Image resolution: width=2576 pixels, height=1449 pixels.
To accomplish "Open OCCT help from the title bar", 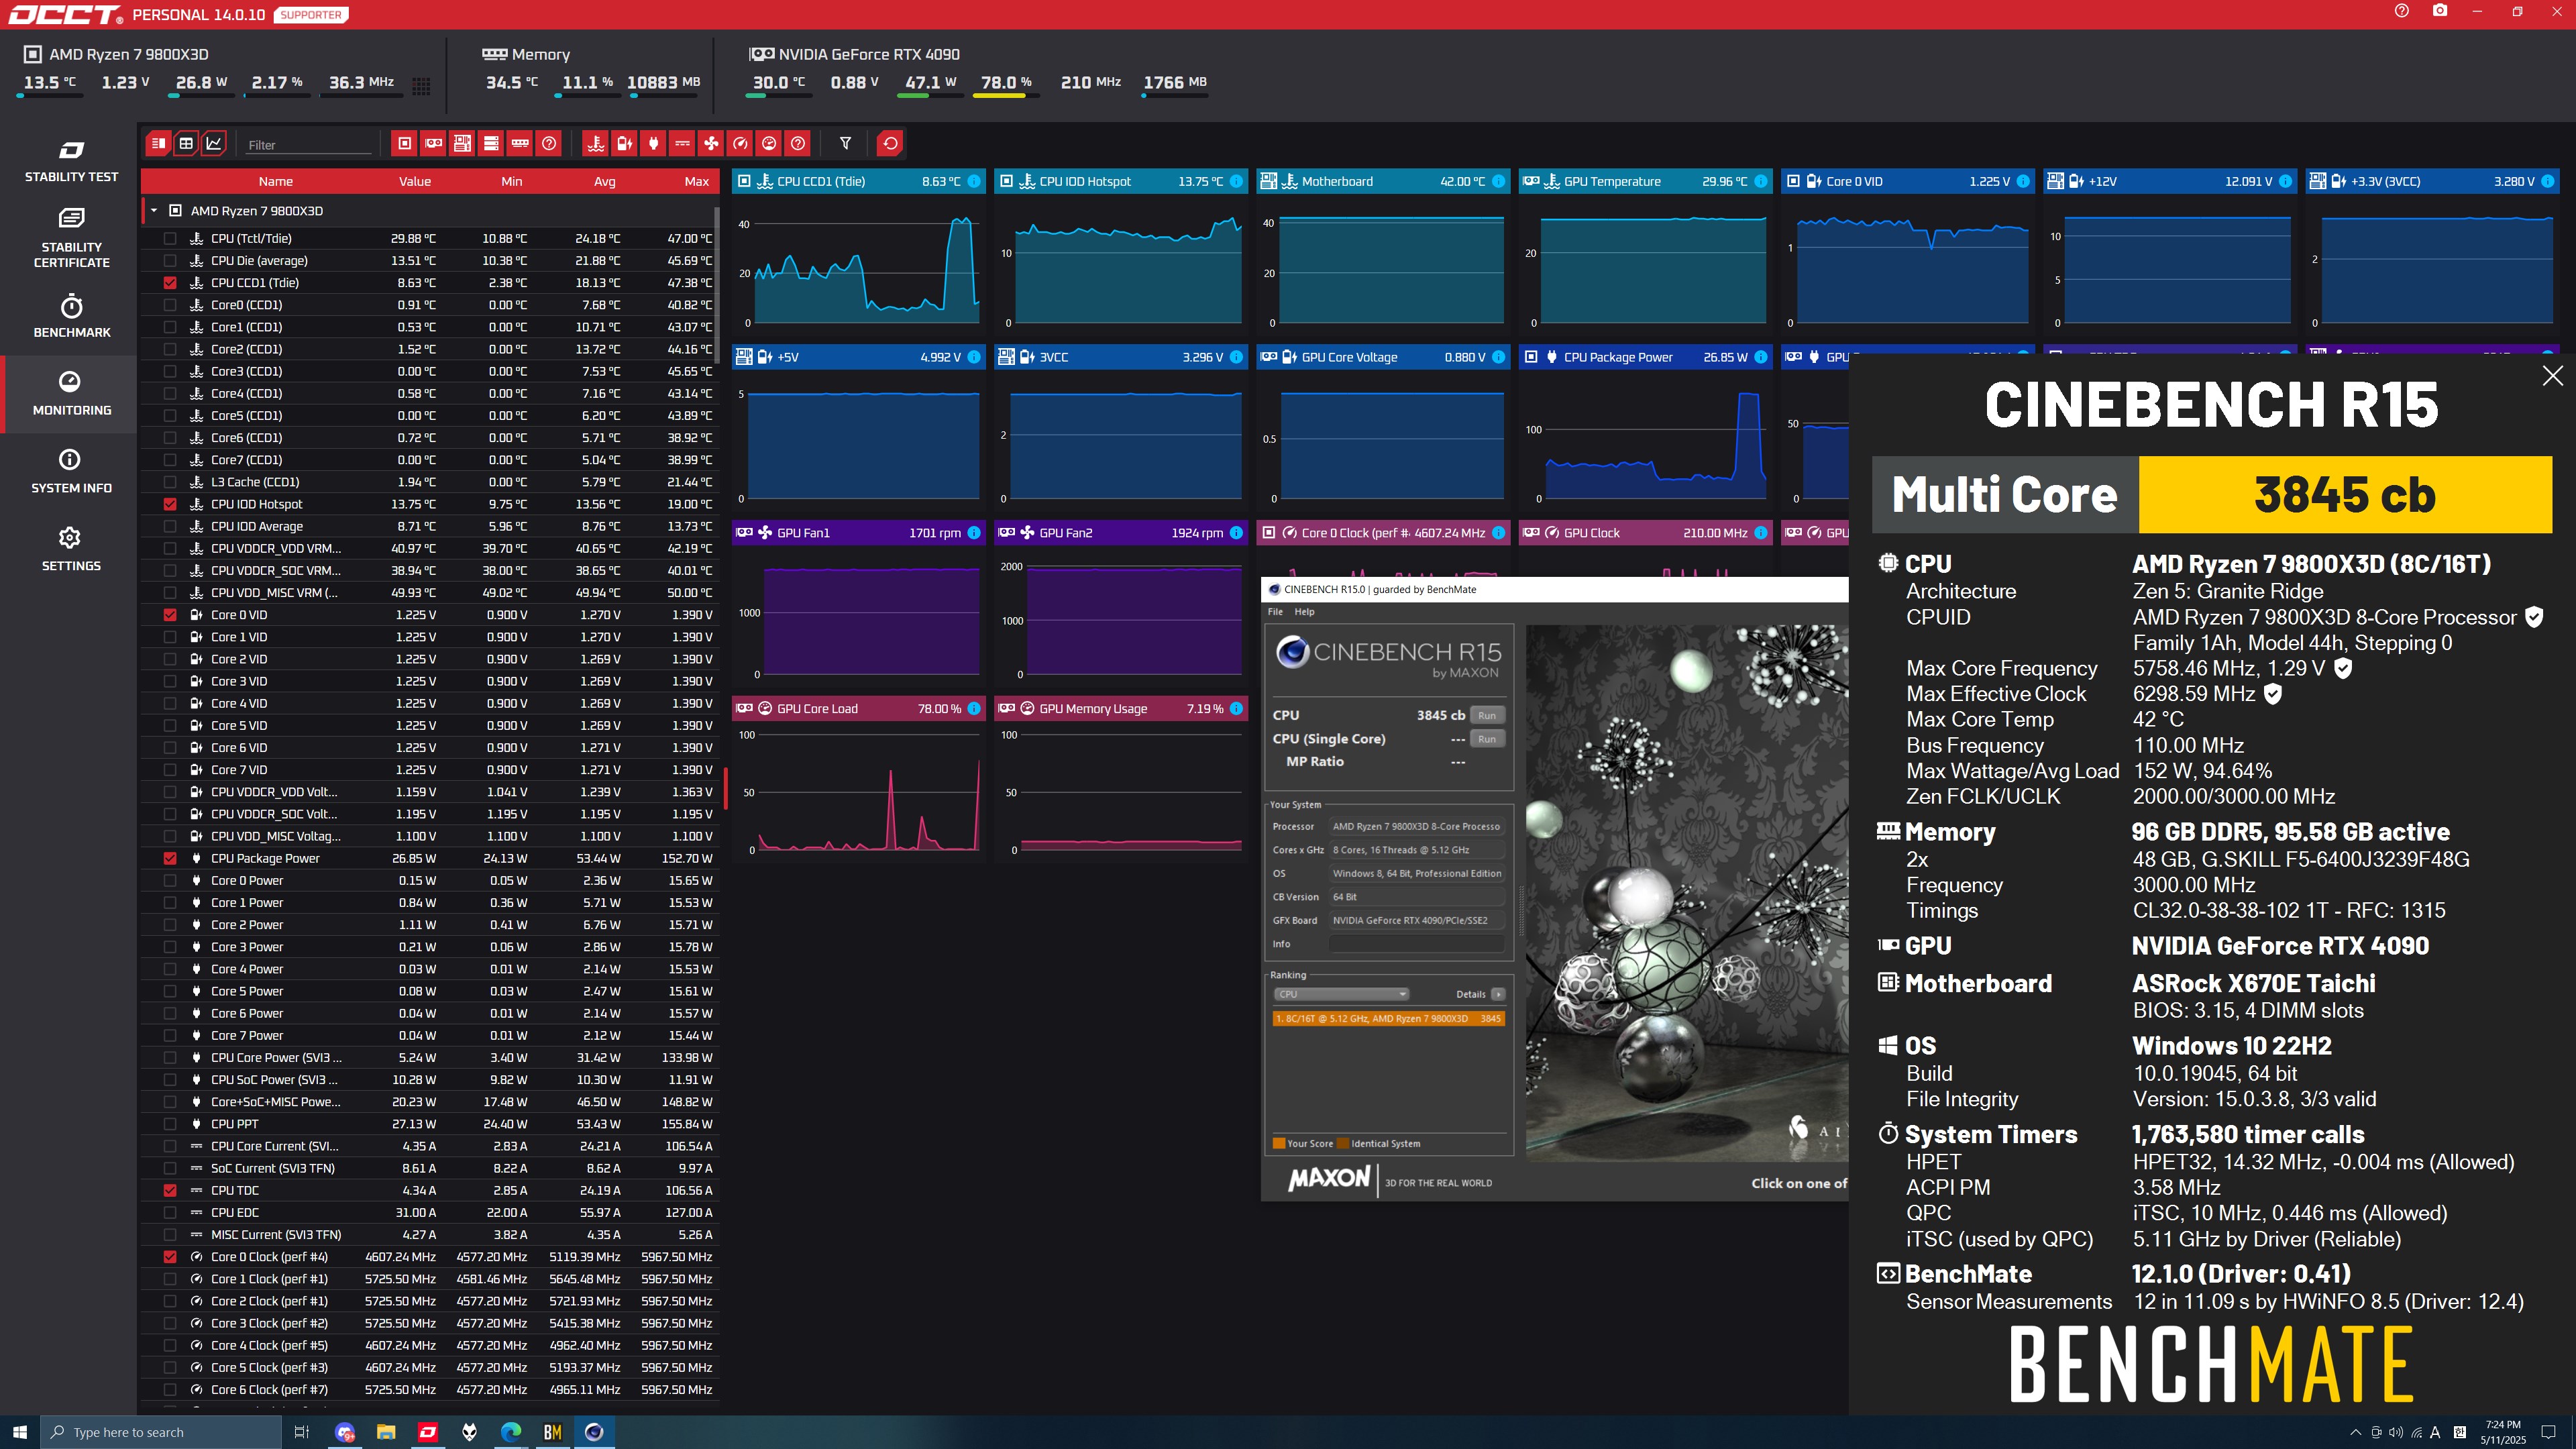I will (2402, 11).
